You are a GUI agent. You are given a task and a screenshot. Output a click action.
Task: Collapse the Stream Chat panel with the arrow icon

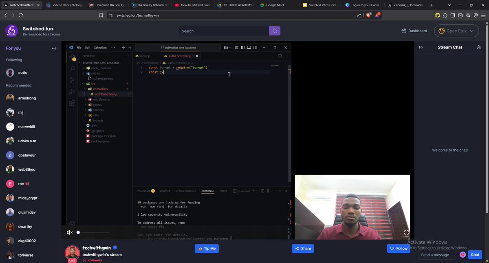[421, 47]
